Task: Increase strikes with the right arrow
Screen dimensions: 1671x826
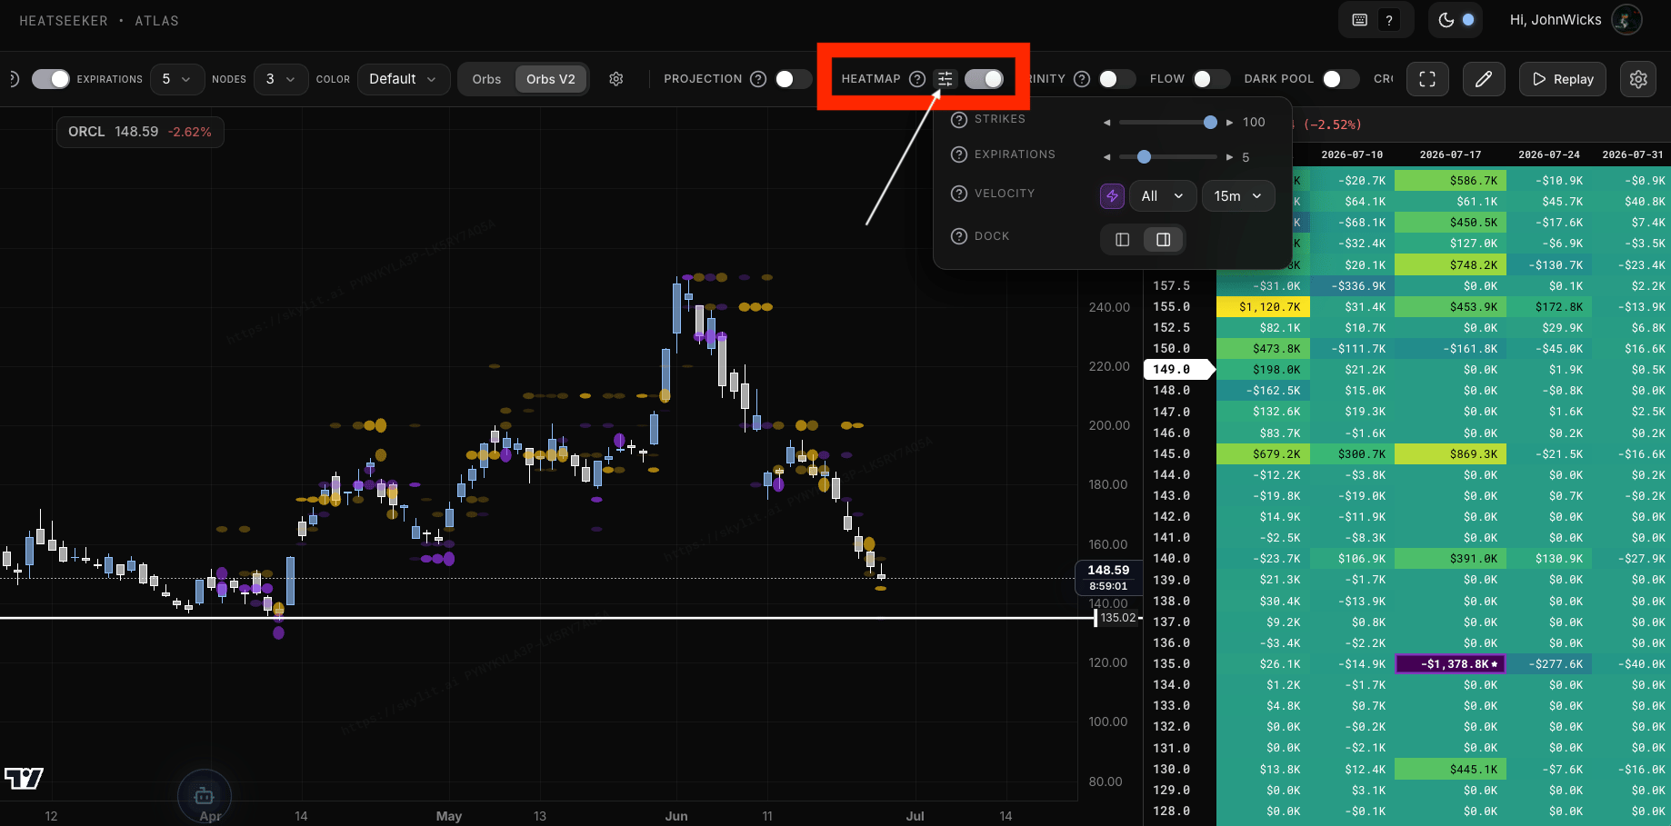Action: pyautogui.click(x=1230, y=123)
